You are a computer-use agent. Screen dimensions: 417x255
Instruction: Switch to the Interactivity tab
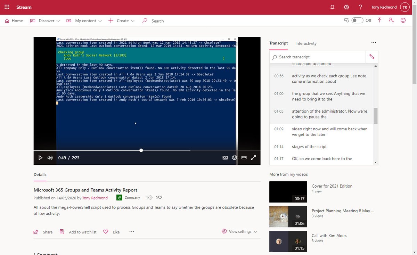306,43
